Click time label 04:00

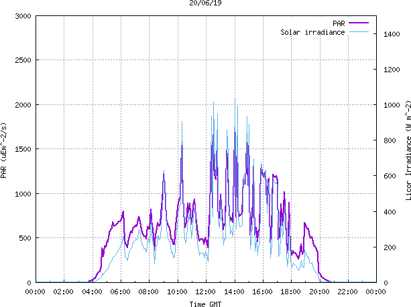(92, 292)
